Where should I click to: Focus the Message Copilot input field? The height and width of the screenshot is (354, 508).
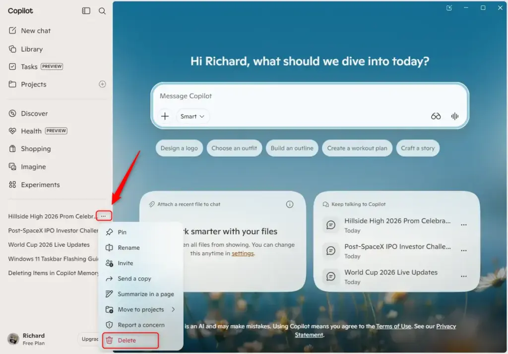[310, 96]
